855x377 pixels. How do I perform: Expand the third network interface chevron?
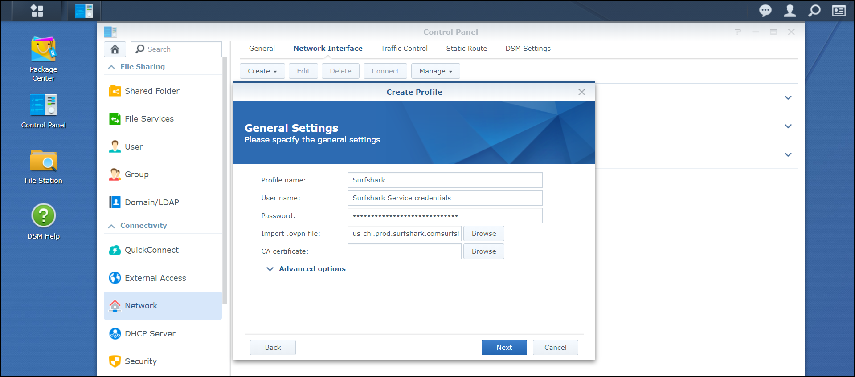(x=788, y=154)
